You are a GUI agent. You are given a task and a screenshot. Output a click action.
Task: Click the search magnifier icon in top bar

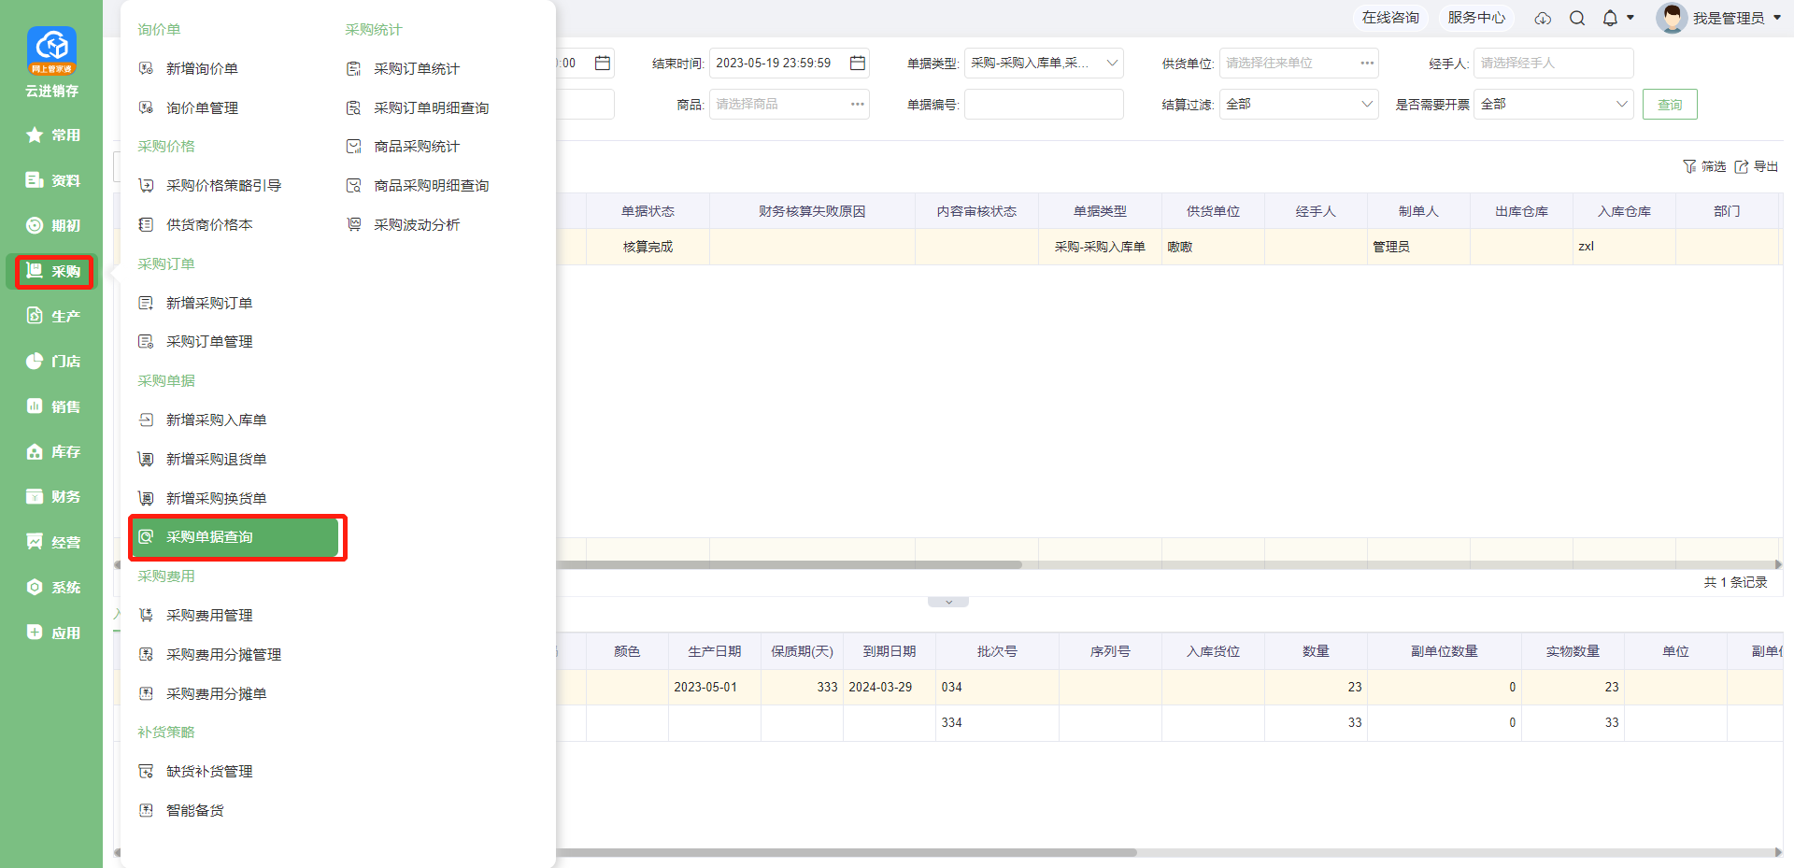click(1577, 18)
